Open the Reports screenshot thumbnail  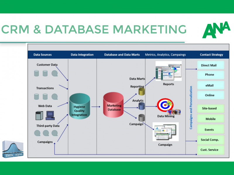click(x=168, y=71)
